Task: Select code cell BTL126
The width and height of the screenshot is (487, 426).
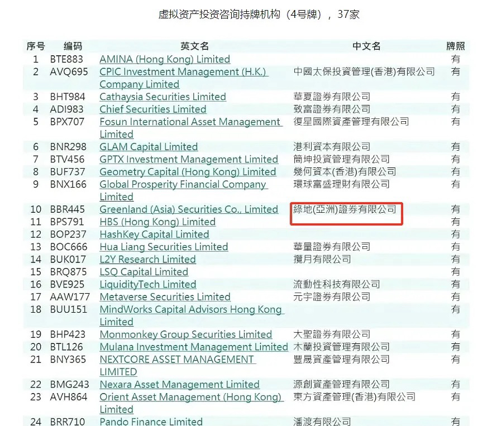Action: pyautogui.click(x=66, y=347)
